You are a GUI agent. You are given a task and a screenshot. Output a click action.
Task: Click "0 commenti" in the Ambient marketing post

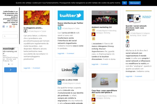point(104,64)
